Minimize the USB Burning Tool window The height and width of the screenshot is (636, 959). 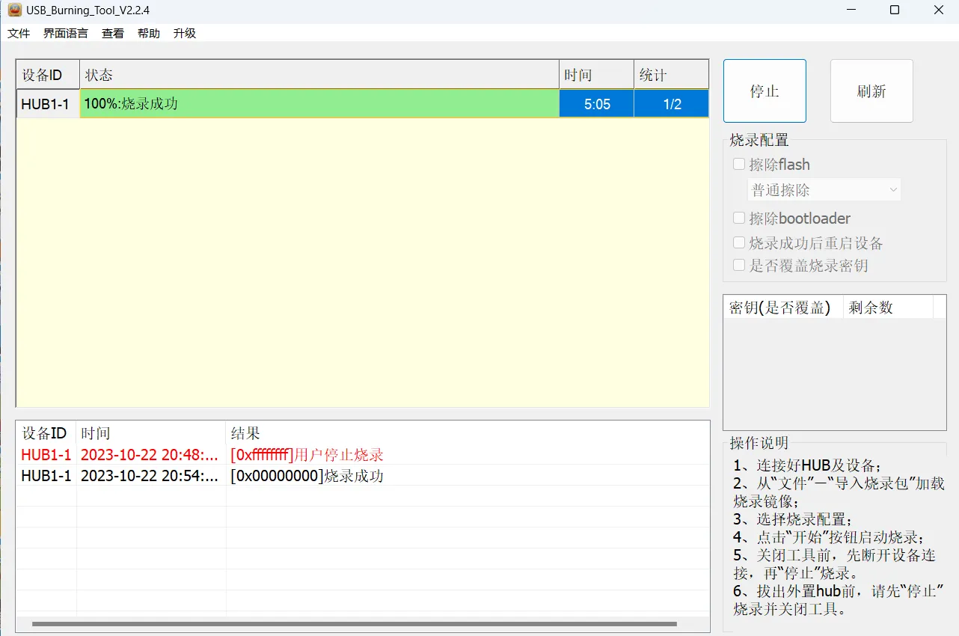852,10
